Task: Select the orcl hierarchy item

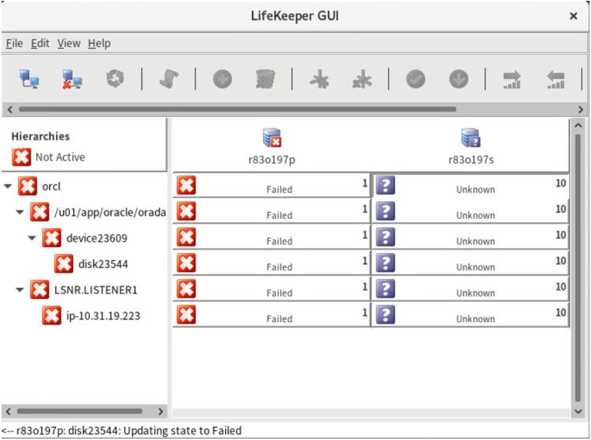Action: click(x=51, y=186)
